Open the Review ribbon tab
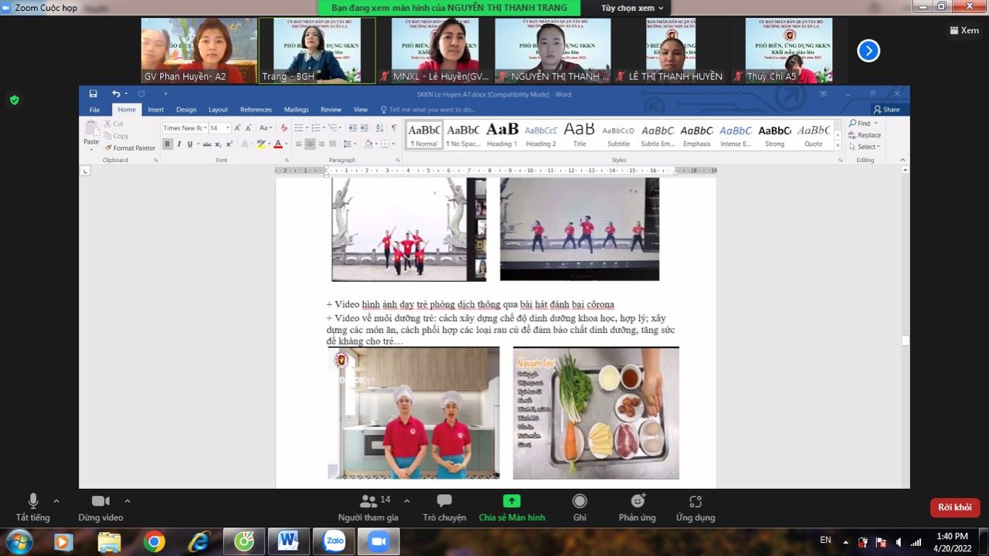The image size is (989, 556). [x=331, y=110]
